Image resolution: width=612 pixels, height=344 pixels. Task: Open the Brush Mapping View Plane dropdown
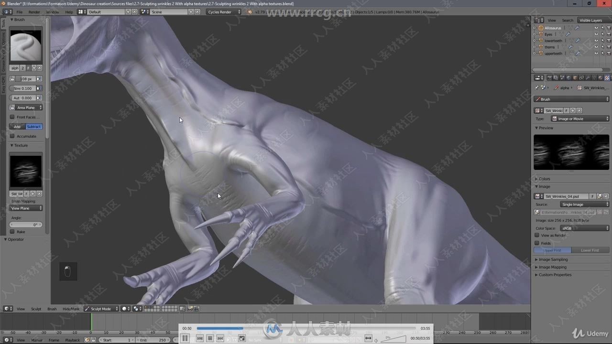click(x=26, y=208)
